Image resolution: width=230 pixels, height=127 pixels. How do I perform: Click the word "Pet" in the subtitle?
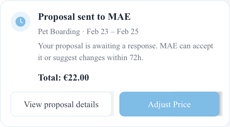[x=43, y=32]
